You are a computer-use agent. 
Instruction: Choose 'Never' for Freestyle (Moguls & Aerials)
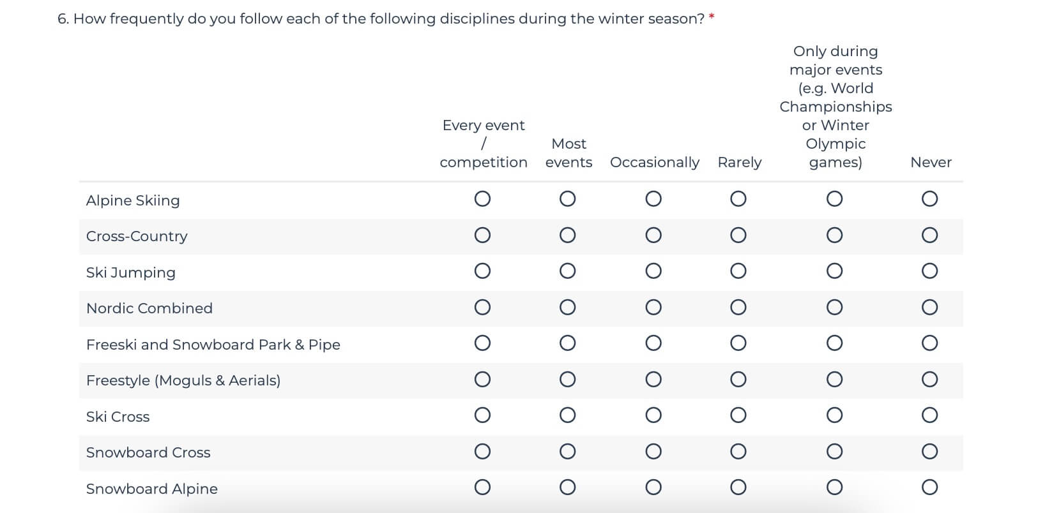coord(929,380)
